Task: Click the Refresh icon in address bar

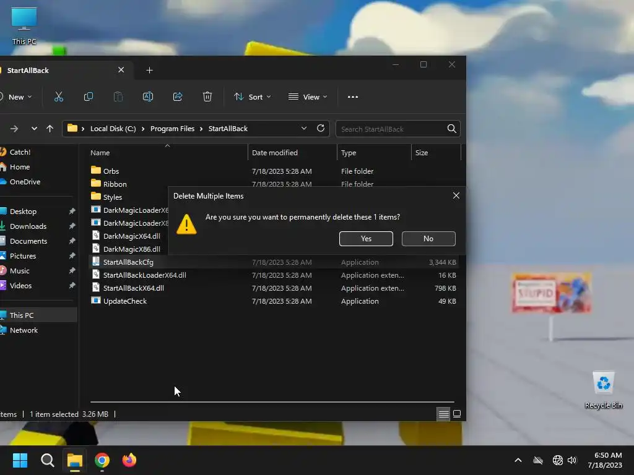Action: (321, 128)
